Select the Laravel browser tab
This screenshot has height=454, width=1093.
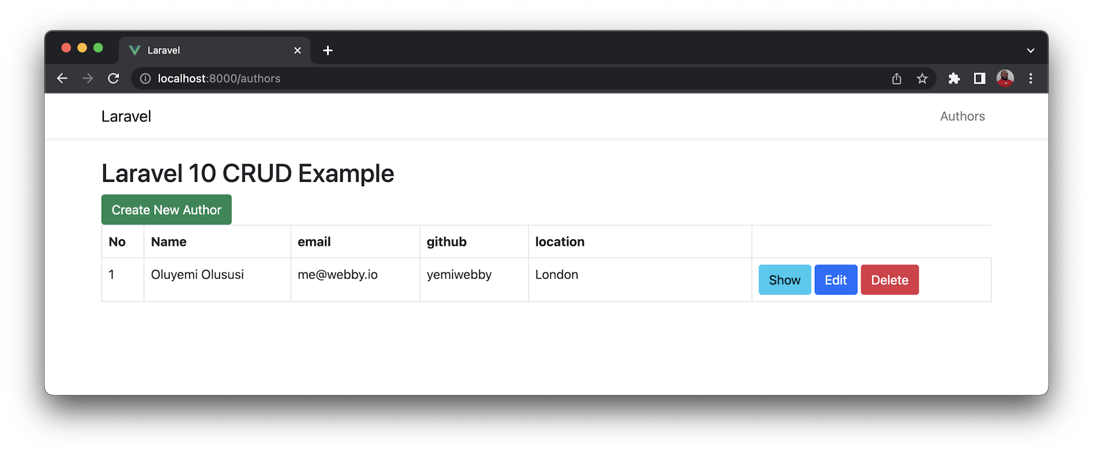(x=208, y=50)
